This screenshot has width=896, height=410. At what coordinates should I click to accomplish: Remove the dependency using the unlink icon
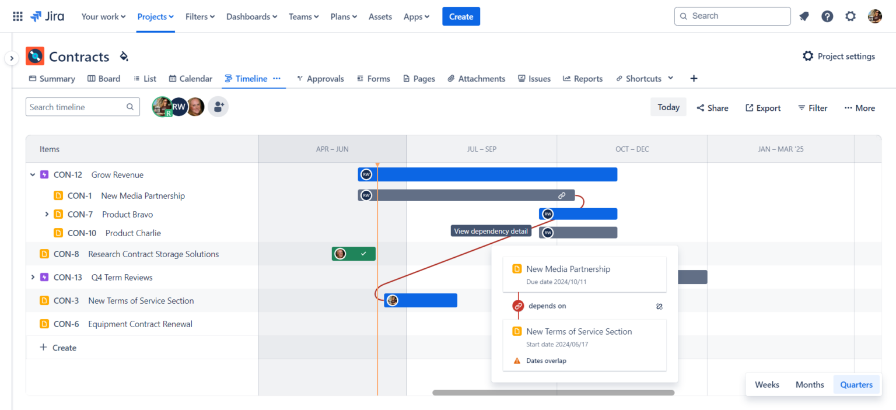pyautogui.click(x=659, y=306)
